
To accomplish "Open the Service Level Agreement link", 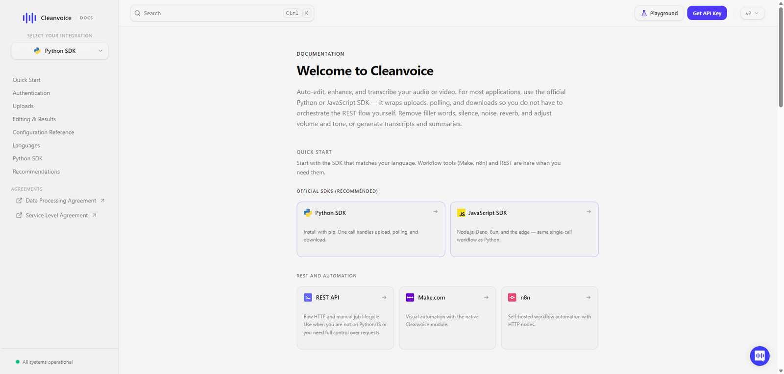I will coord(57,215).
